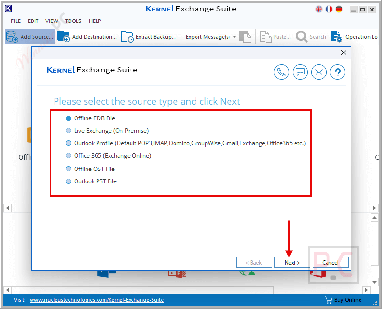Click the Search magnifier icon
The width and height of the screenshot is (382, 309).
click(302, 37)
